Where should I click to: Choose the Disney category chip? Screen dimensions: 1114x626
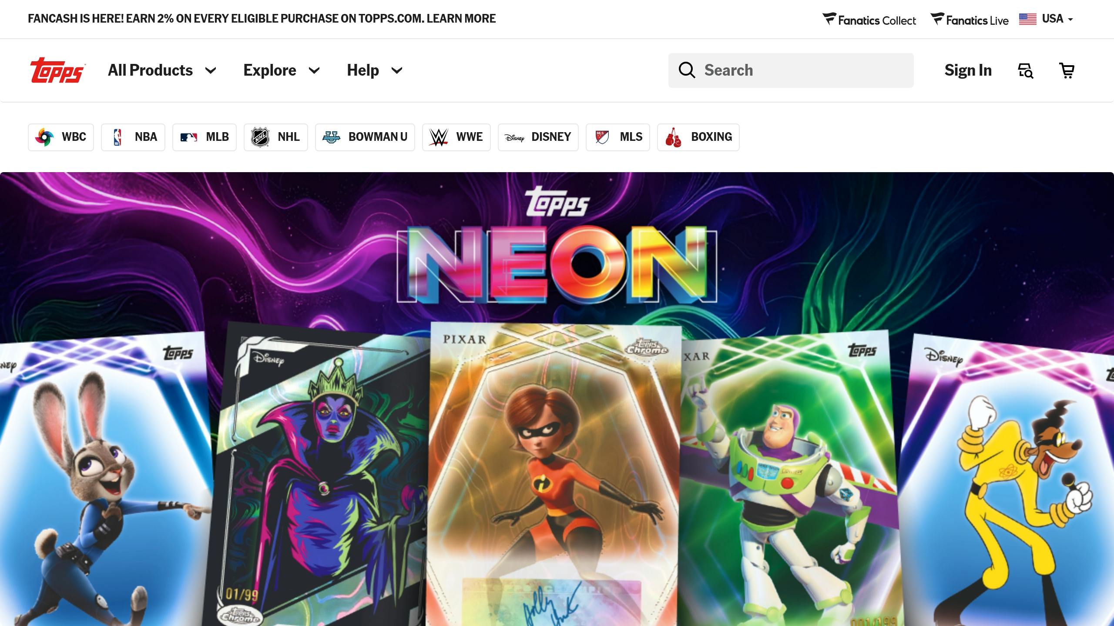point(538,137)
